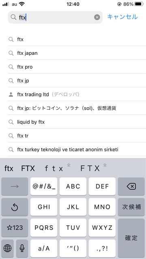
Task: Select full-width ｆｔｘ keyboard candidate
Action: coord(54,168)
